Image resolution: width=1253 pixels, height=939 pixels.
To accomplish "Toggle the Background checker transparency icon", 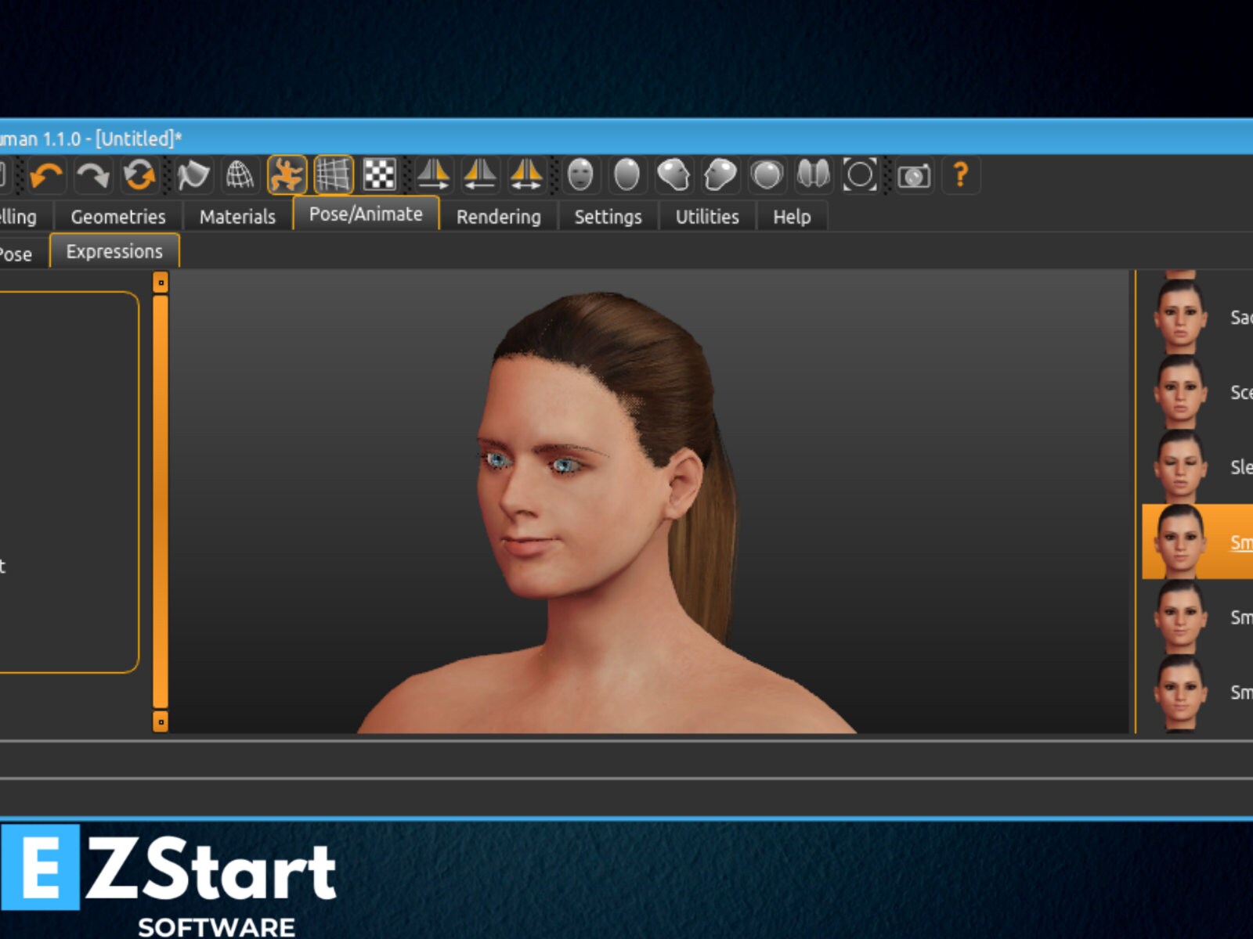I will pos(382,177).
